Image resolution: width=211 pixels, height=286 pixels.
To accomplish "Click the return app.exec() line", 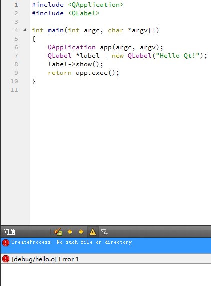I will 83,73.
